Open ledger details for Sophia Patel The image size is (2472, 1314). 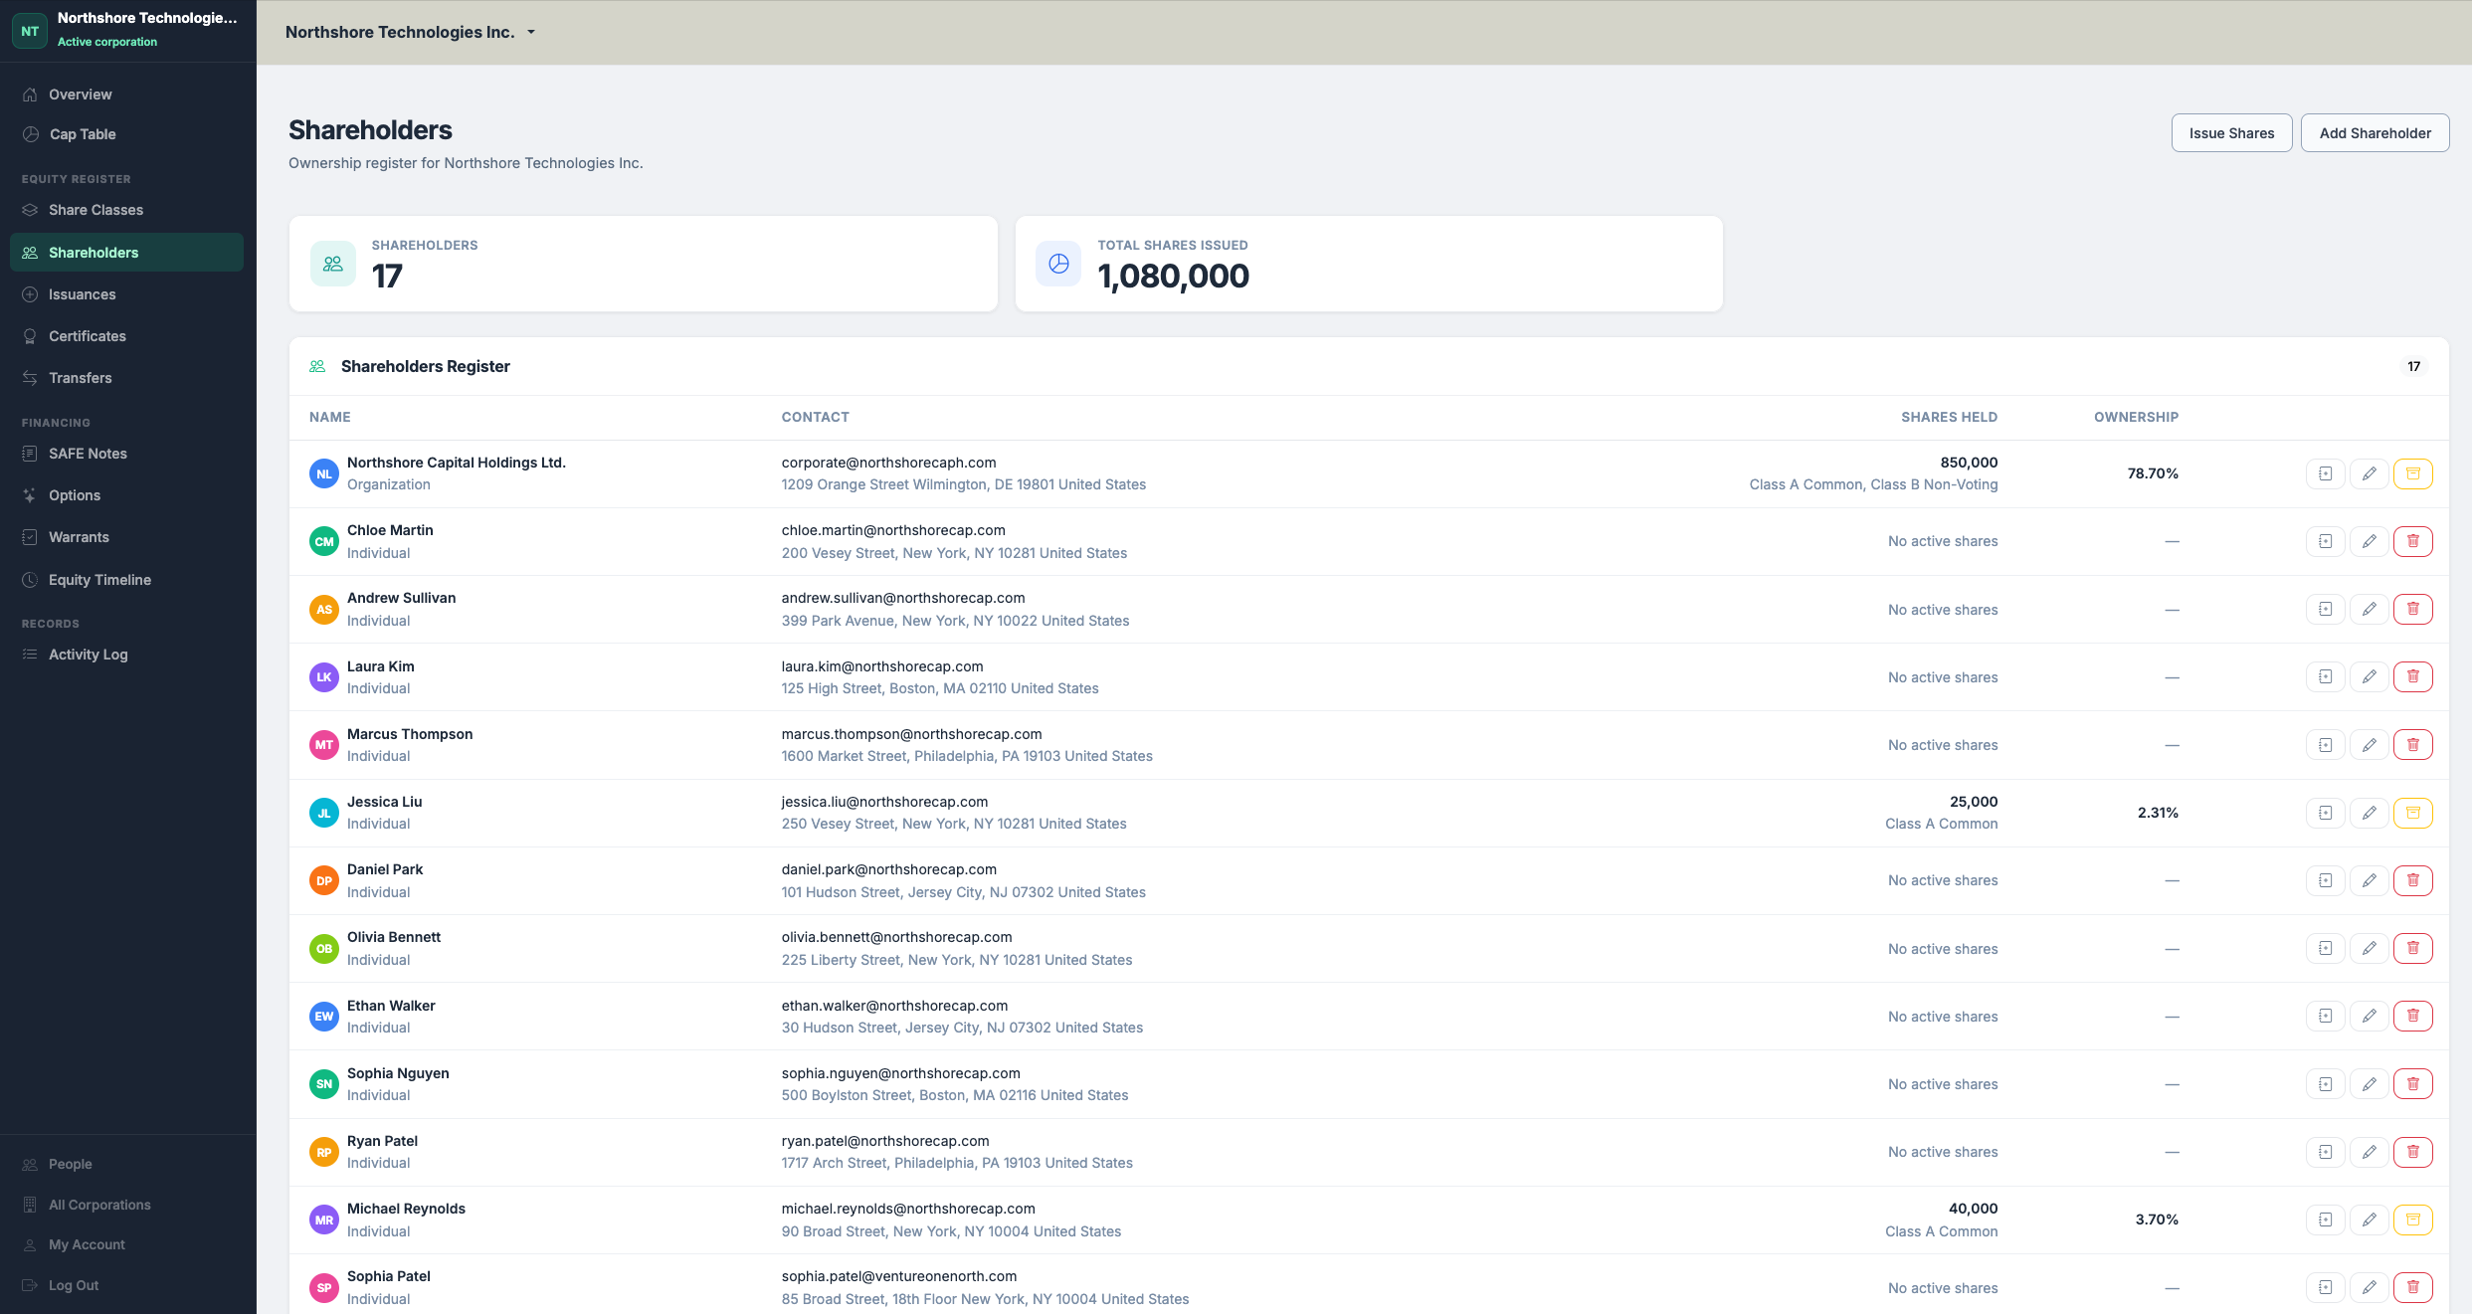(2325, 1286)
